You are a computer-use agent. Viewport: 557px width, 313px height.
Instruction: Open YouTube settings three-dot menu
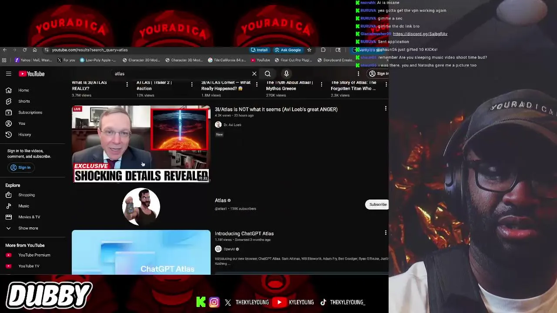point(359,74)
